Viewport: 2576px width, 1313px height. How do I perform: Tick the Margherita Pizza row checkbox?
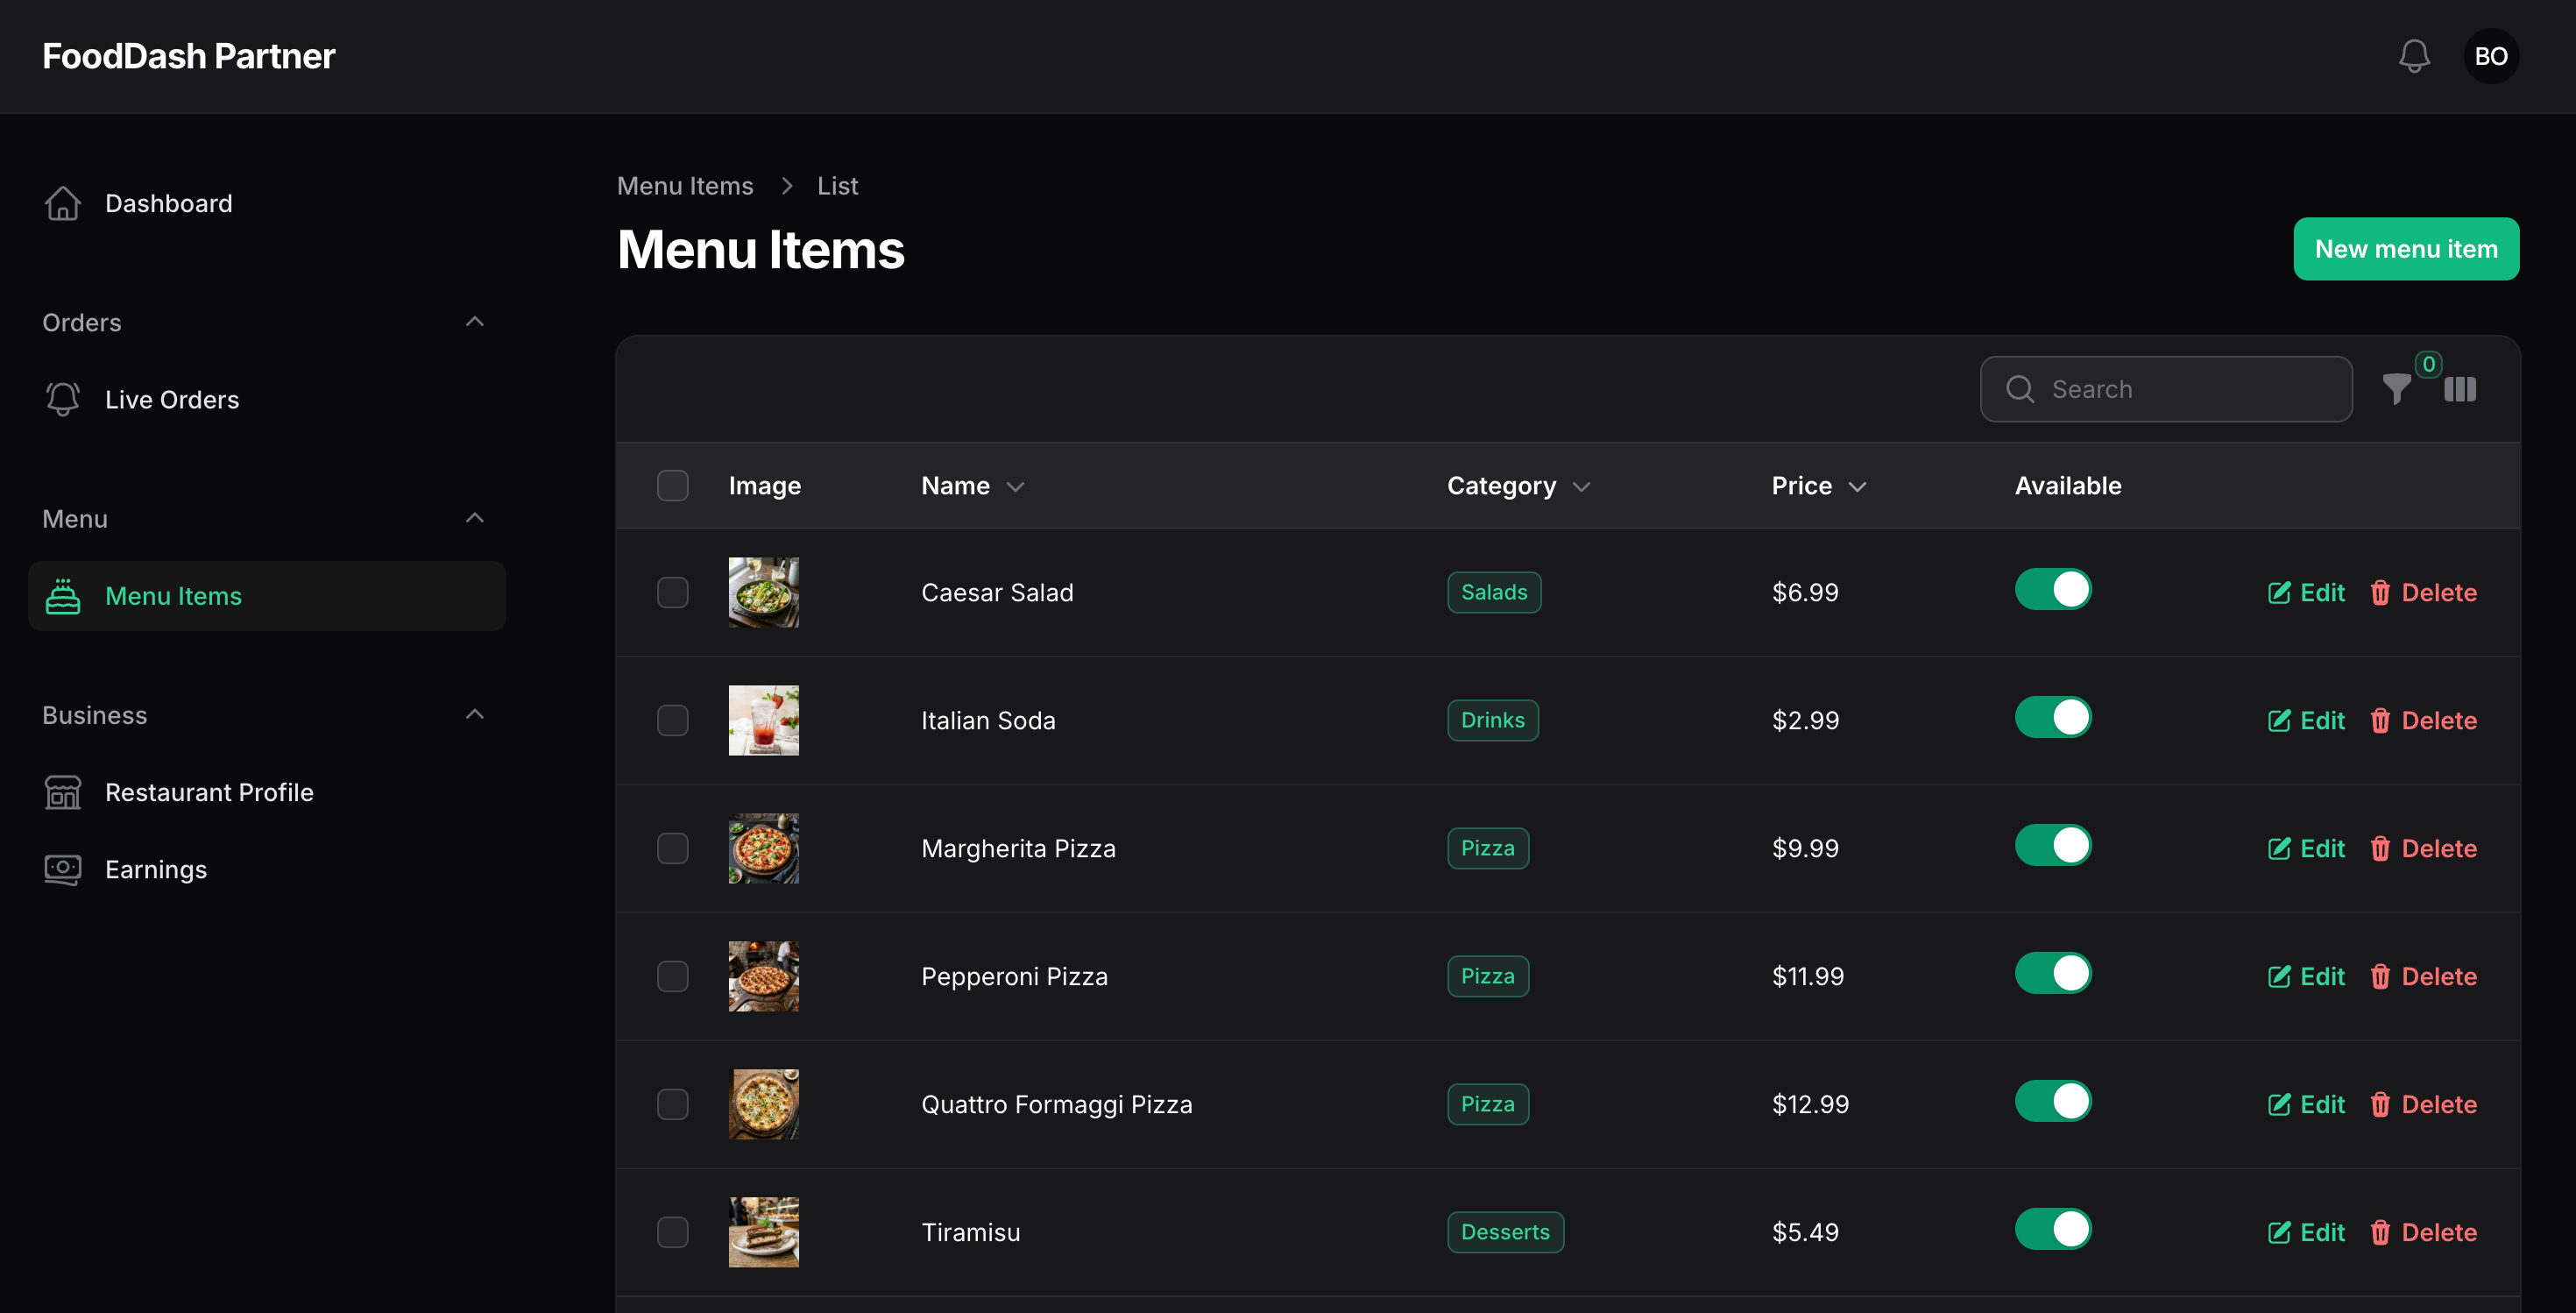click(673, 848)
